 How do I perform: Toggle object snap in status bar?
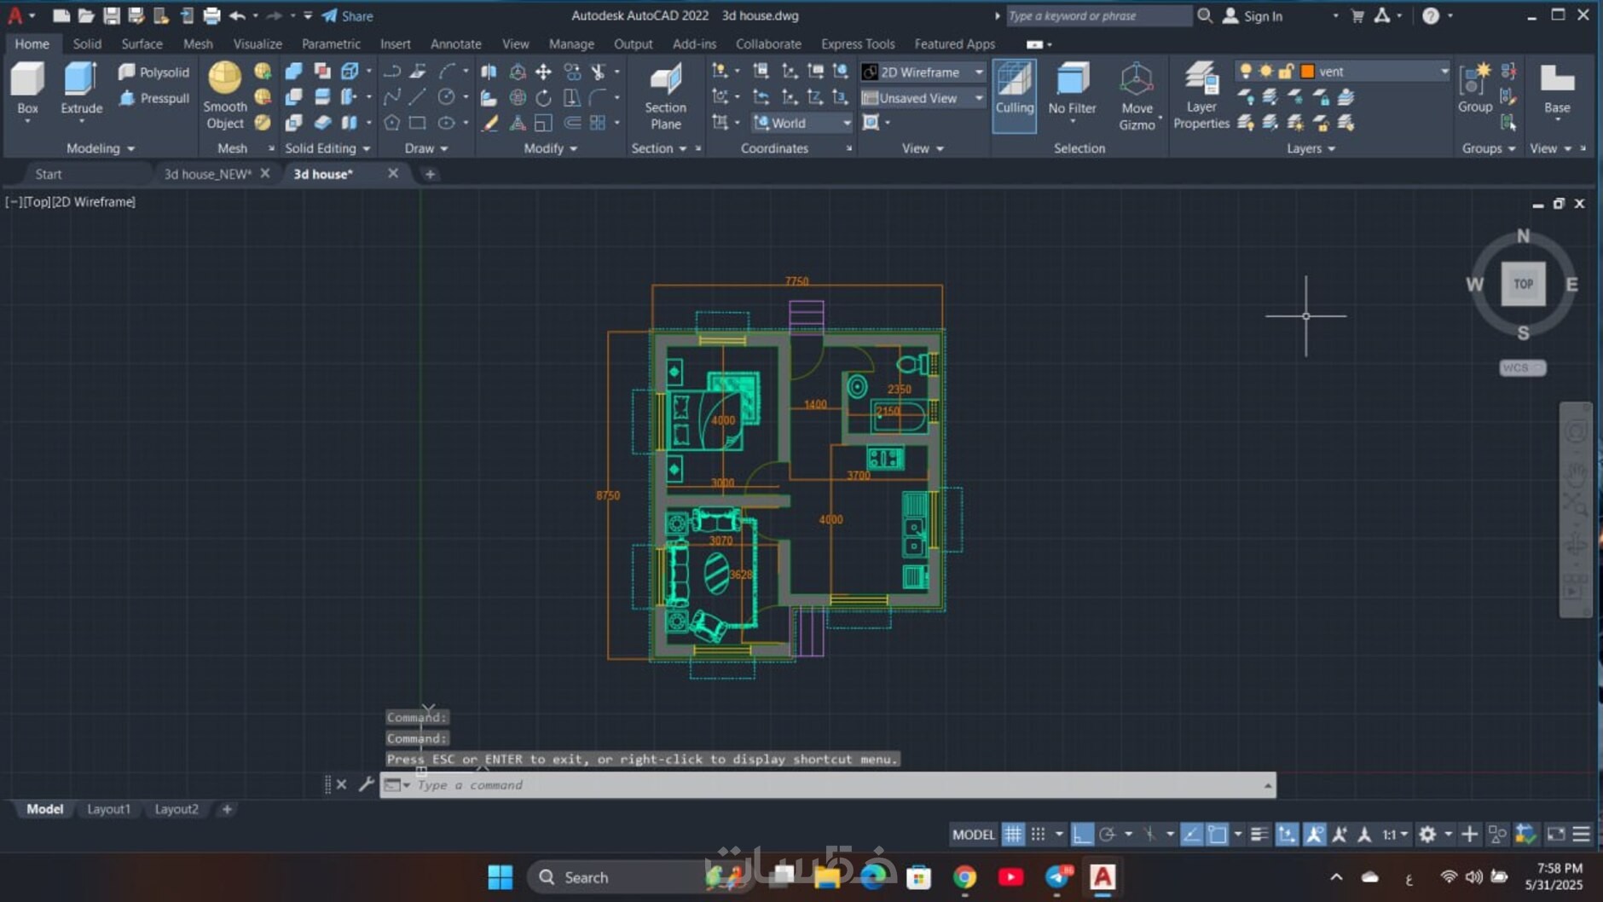coord(1217,835)
